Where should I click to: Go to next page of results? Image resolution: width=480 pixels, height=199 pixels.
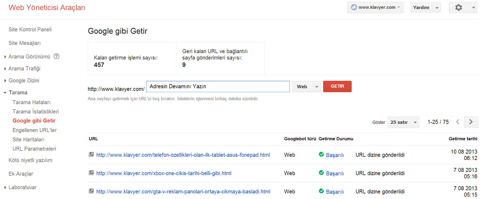[471, 122]
